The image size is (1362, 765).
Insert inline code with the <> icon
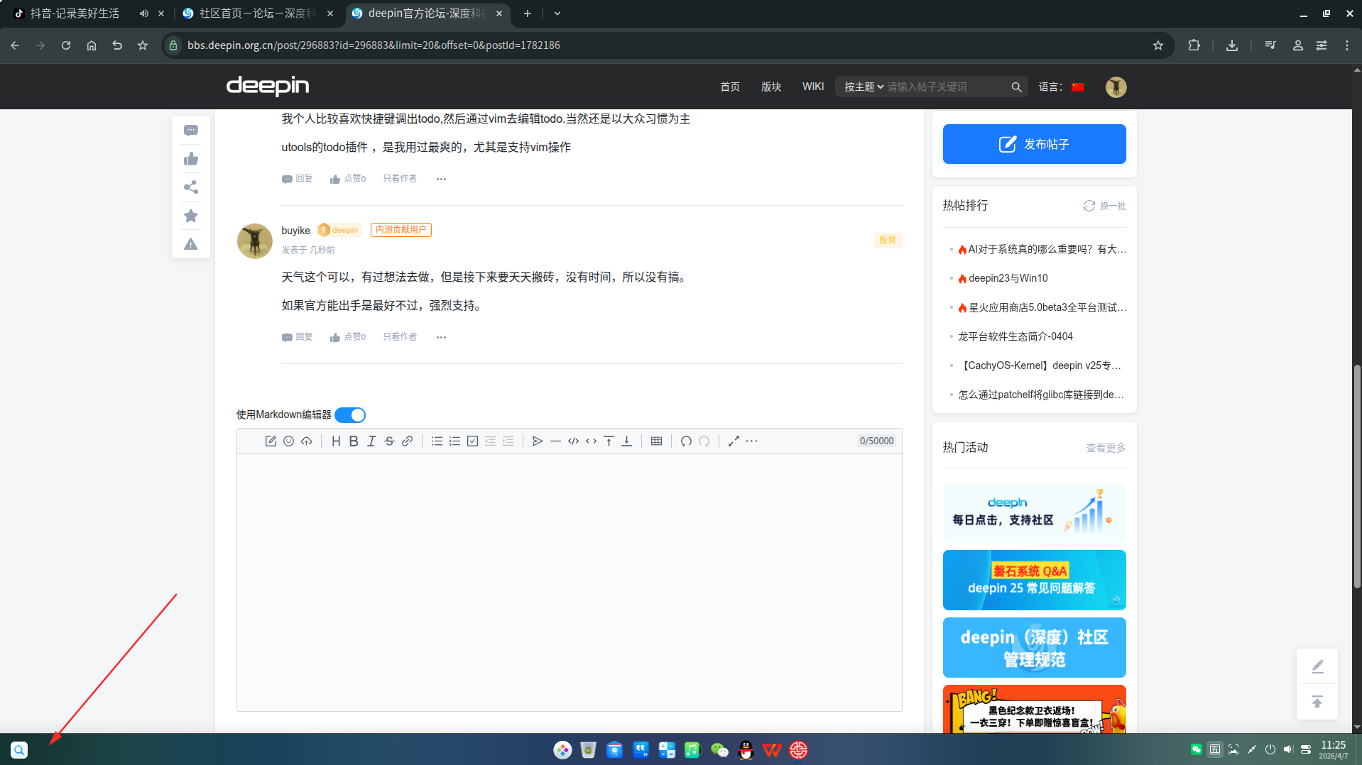(591, 441)
